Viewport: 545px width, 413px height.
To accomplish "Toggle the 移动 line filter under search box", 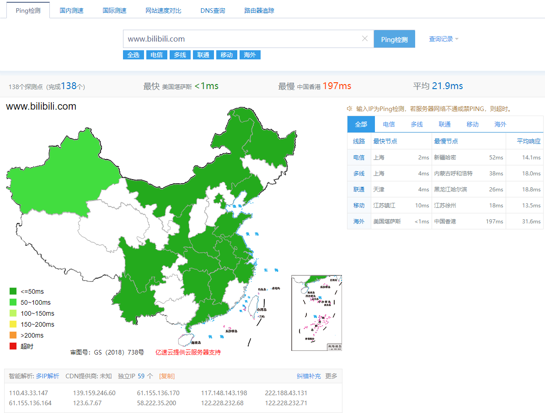I will click(227, 55).
